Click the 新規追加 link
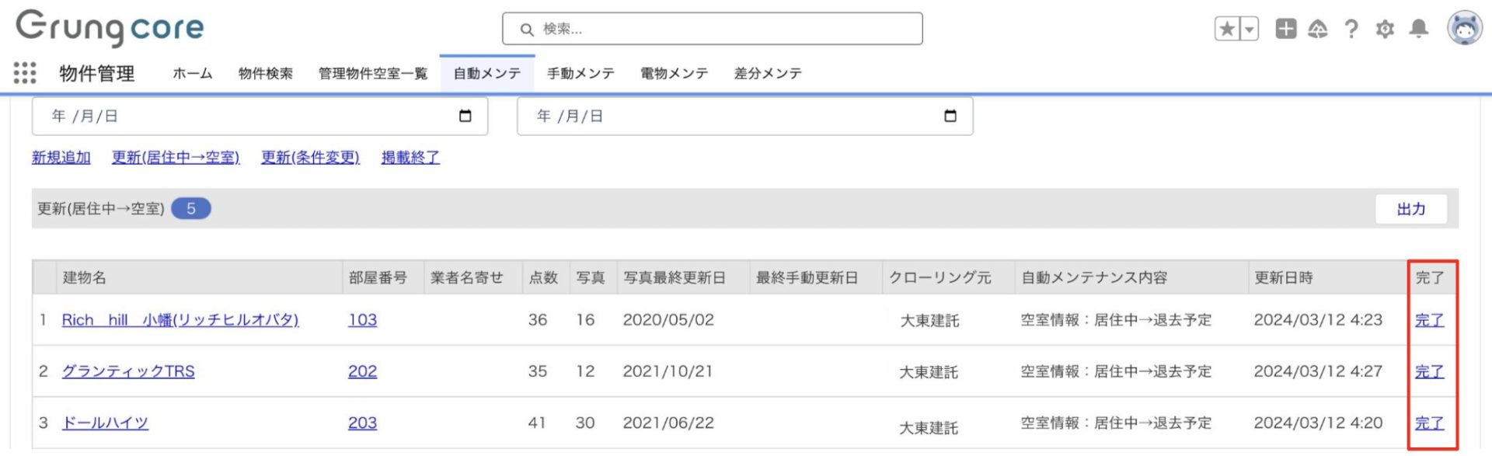The width and height of the screenshot is (1492, 456). tap(61, 158)
